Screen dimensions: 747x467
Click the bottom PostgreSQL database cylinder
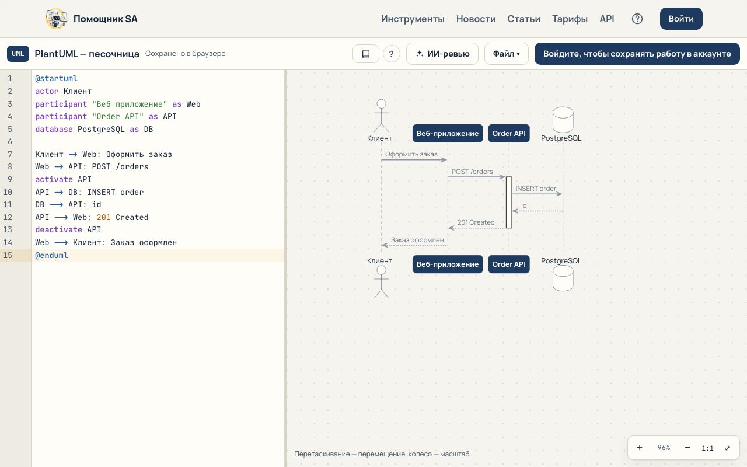[x=563, y=278]
